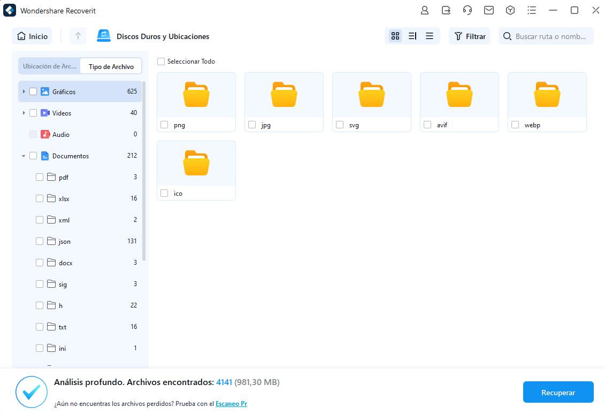The image size is (605, 415).
Task: Select the png folder checkbox
Action: coord(164,125)
